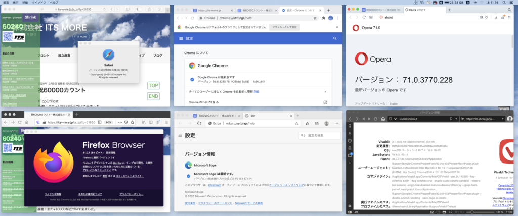Open the Vivaldi bookmarks panel icon

pos(350,126)
